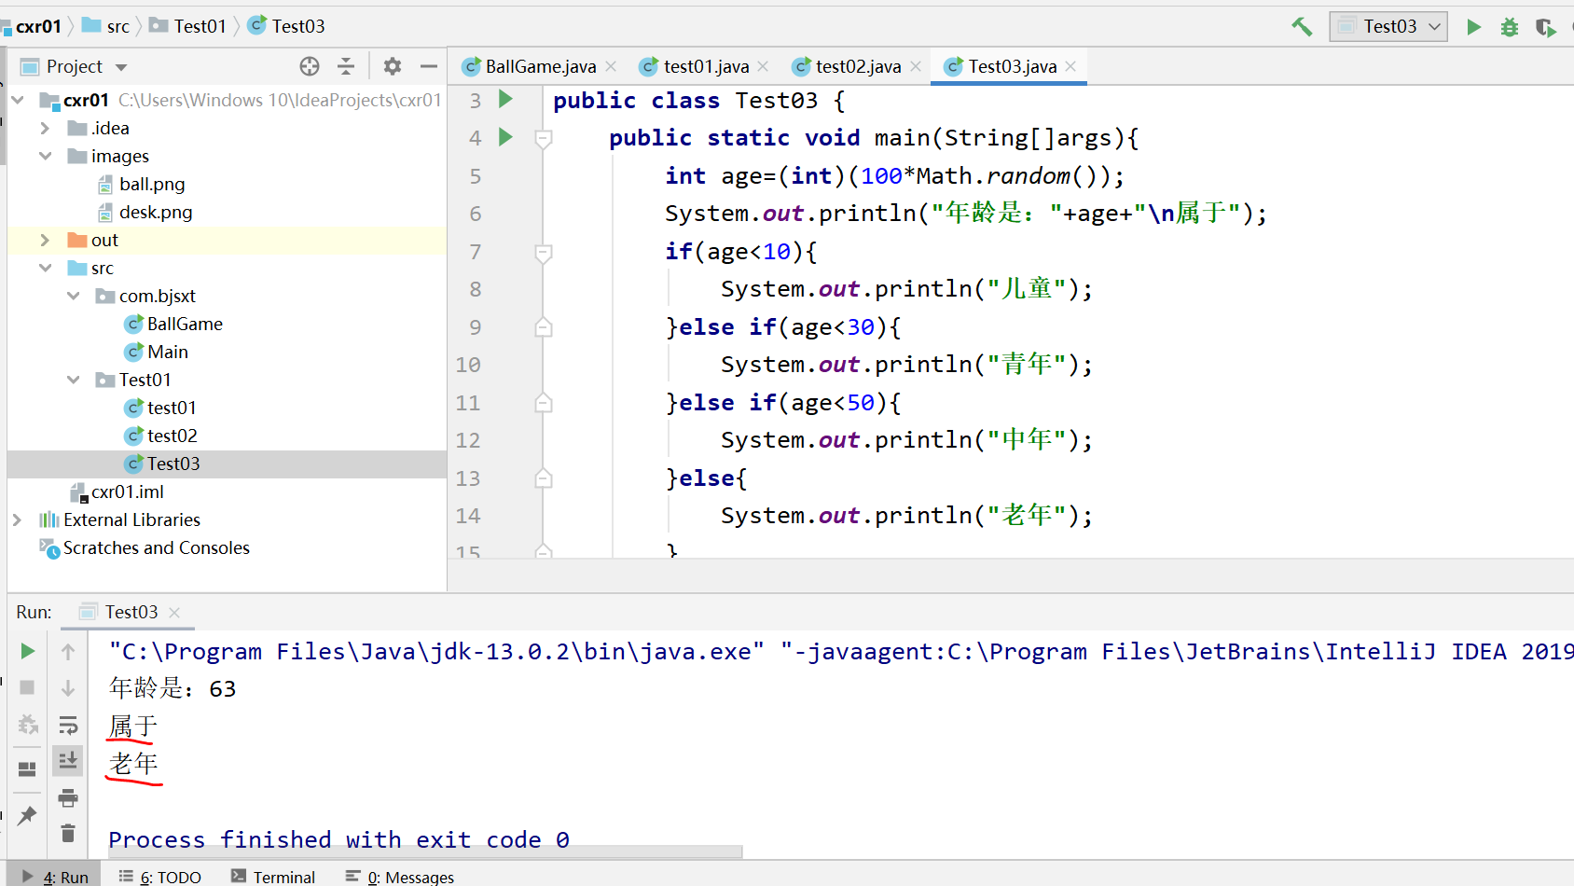
Task: Close the BallGame.java tab
Action: click(611, 66)
